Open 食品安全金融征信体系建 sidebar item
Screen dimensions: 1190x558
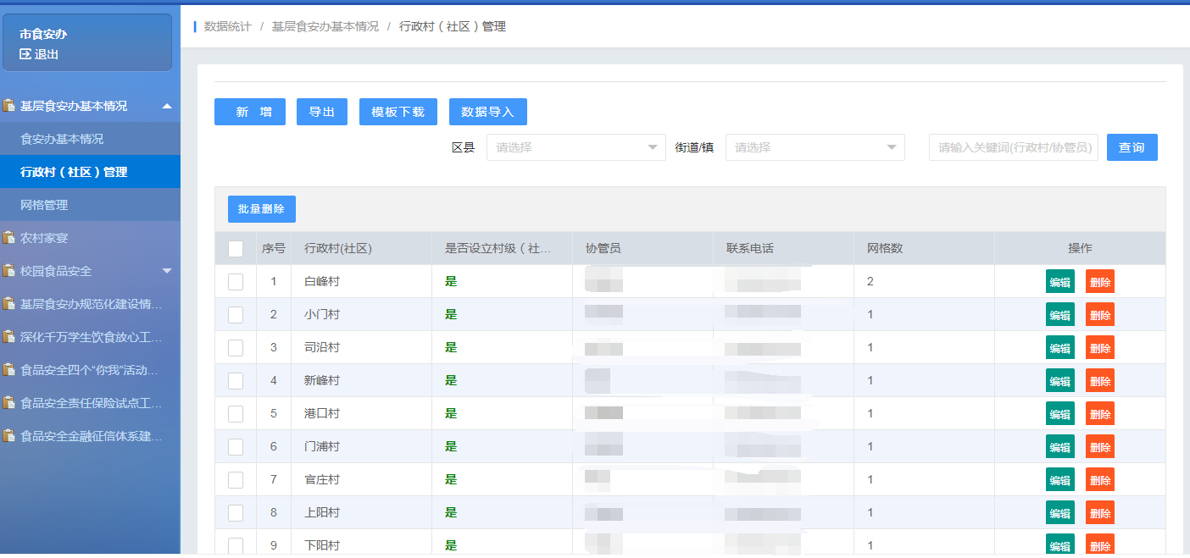[90, 436]
